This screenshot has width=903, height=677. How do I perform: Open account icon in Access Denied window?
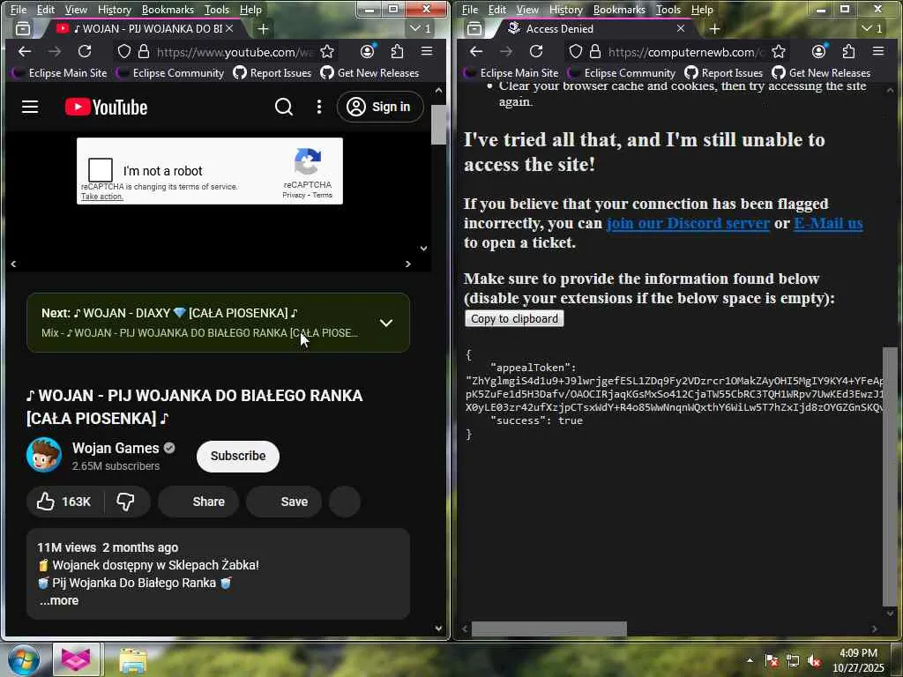pyautogui.click(x=819, y=52)
